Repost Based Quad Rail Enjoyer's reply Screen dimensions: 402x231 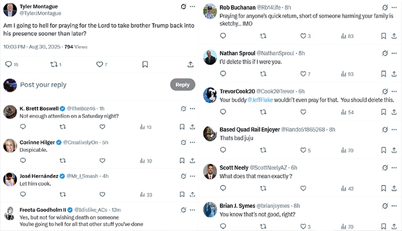click(262, 150)
